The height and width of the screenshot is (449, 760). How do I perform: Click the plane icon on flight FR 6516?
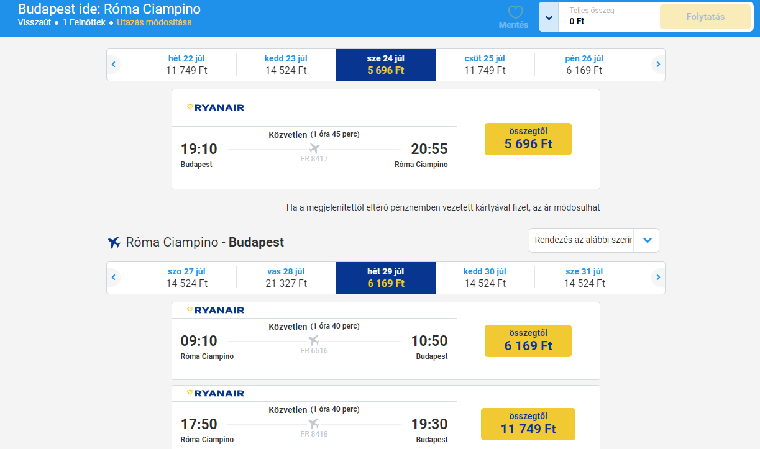314,340
